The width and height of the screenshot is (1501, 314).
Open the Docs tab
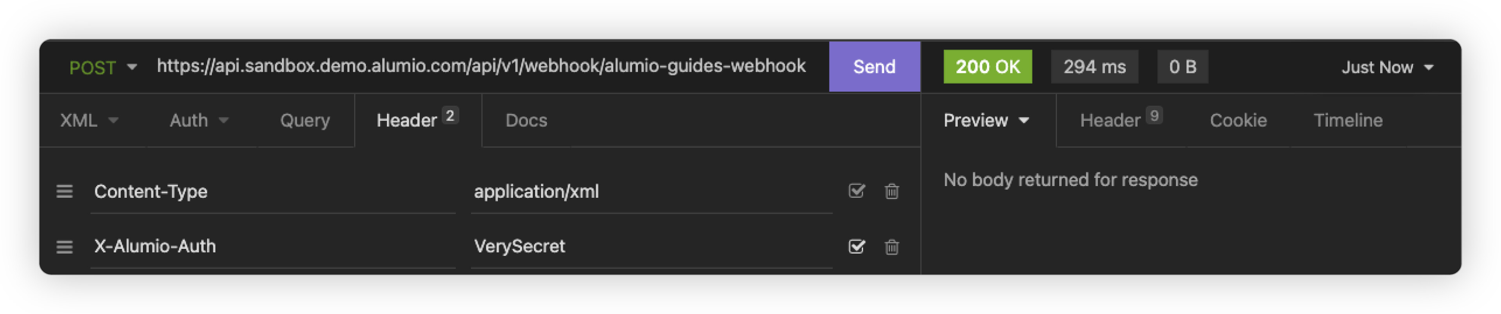coord(526,121)
